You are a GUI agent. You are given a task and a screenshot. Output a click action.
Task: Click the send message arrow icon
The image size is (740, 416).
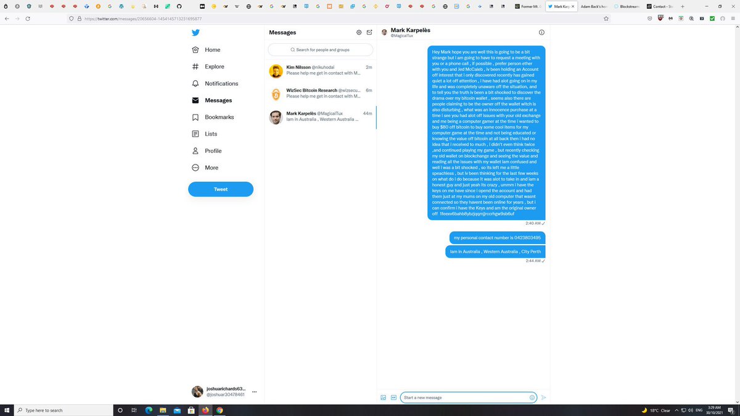[x=544, y=398]
